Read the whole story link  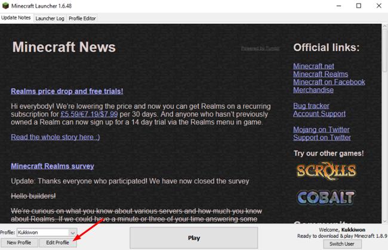point(56,137)
